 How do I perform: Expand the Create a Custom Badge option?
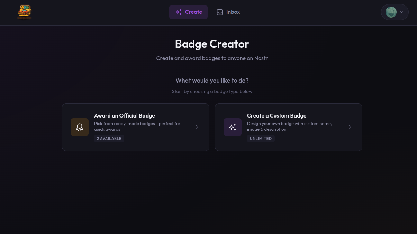pos(289,127)
